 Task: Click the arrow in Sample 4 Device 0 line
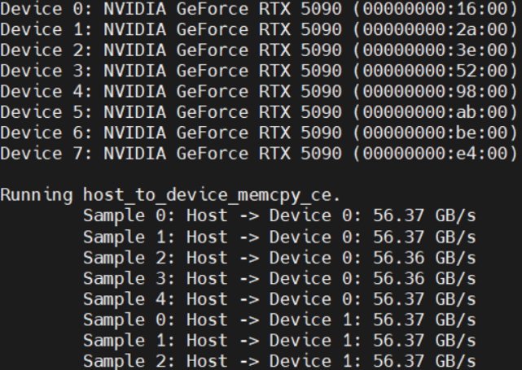pyautogui.click(x=249, y=299)
